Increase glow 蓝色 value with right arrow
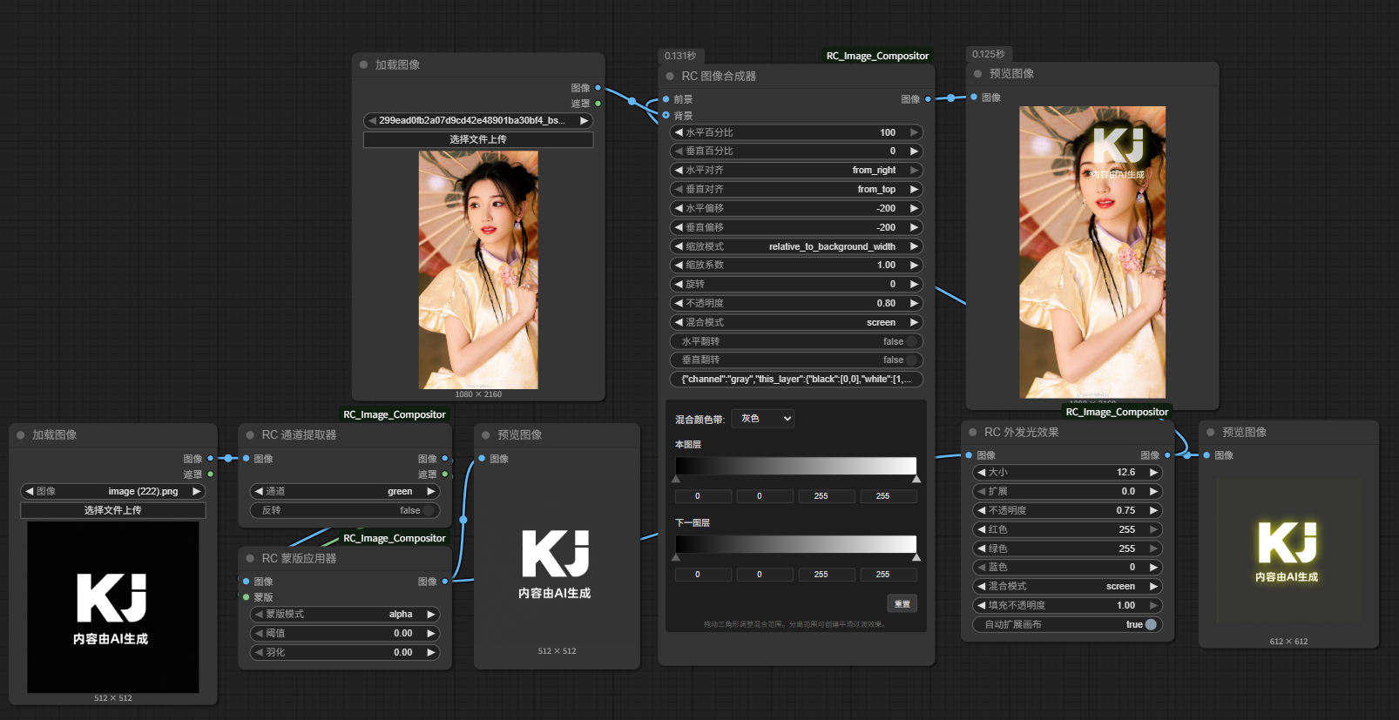 (1153, 568)
